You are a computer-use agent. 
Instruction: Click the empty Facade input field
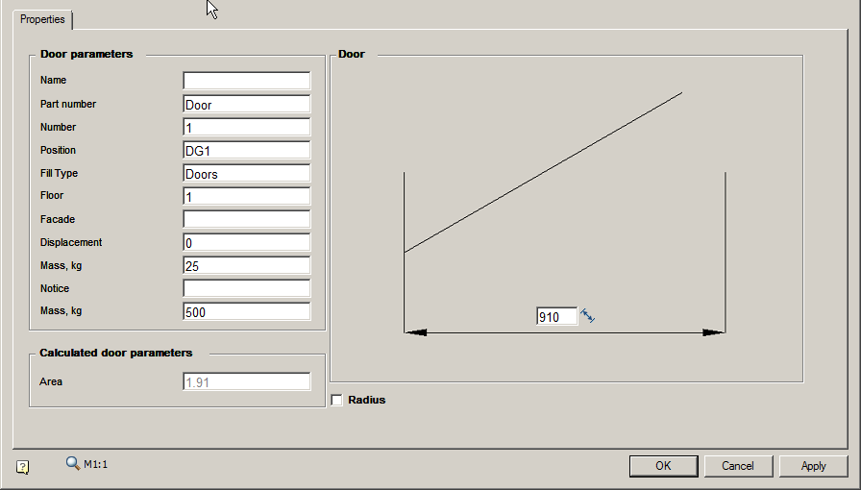tap(246, 219)
